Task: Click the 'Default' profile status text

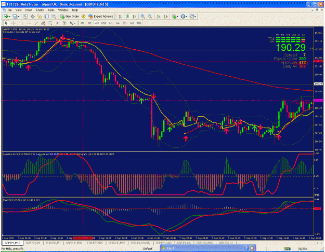Action: (x=148, y=249)
